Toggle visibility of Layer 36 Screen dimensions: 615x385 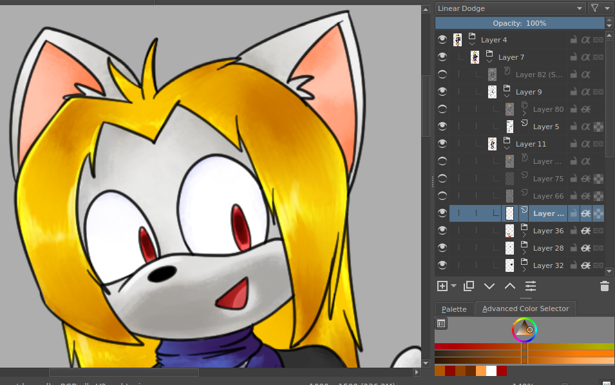click(x=442, y=231)
